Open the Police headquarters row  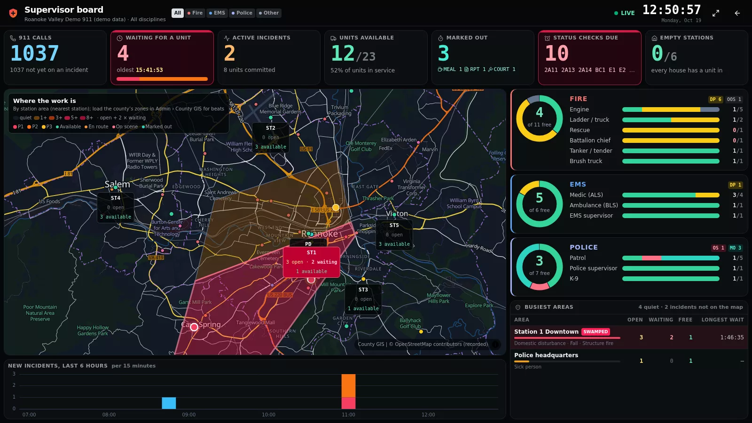point(629,360)
